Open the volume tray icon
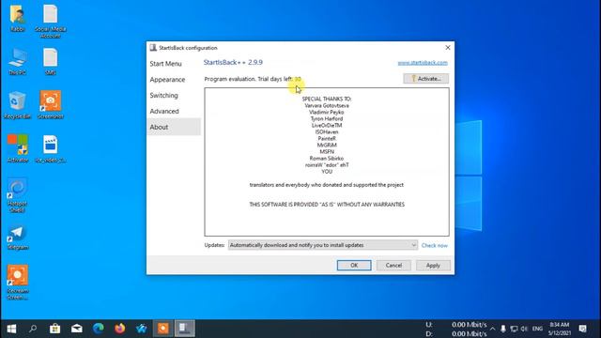 (524, 329)
